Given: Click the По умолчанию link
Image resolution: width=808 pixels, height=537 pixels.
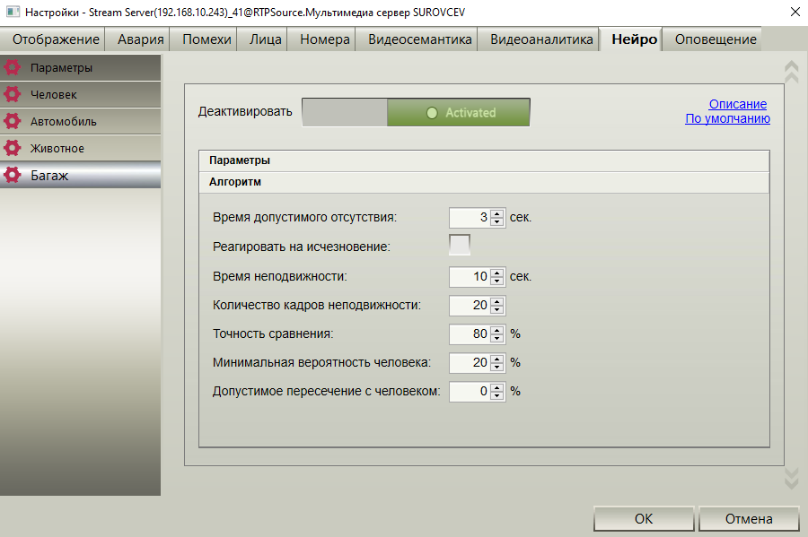Looking at the screenshot, I should tap(727, 118).
